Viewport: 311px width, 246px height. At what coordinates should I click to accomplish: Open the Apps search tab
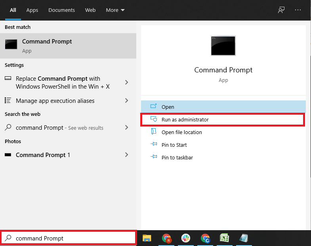pos(32,10)
